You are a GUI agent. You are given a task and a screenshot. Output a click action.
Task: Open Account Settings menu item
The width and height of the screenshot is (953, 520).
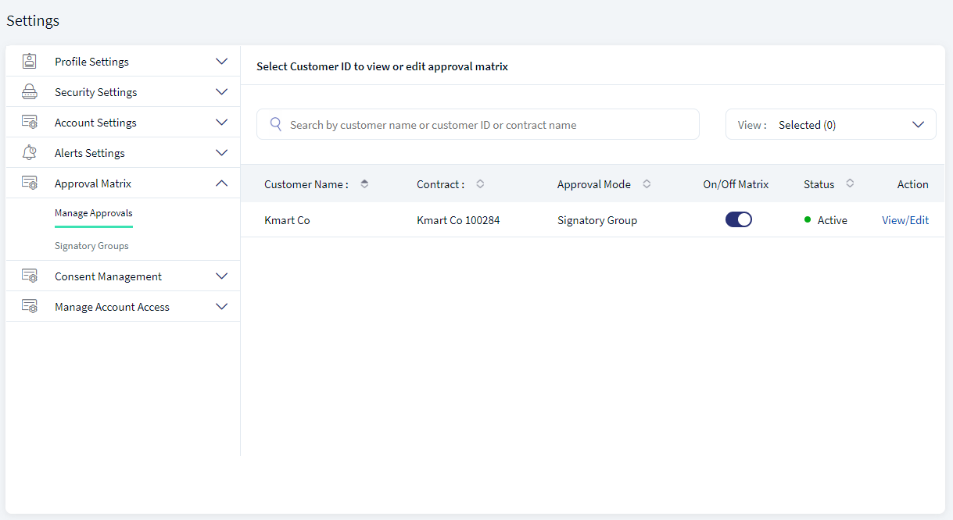123,122
